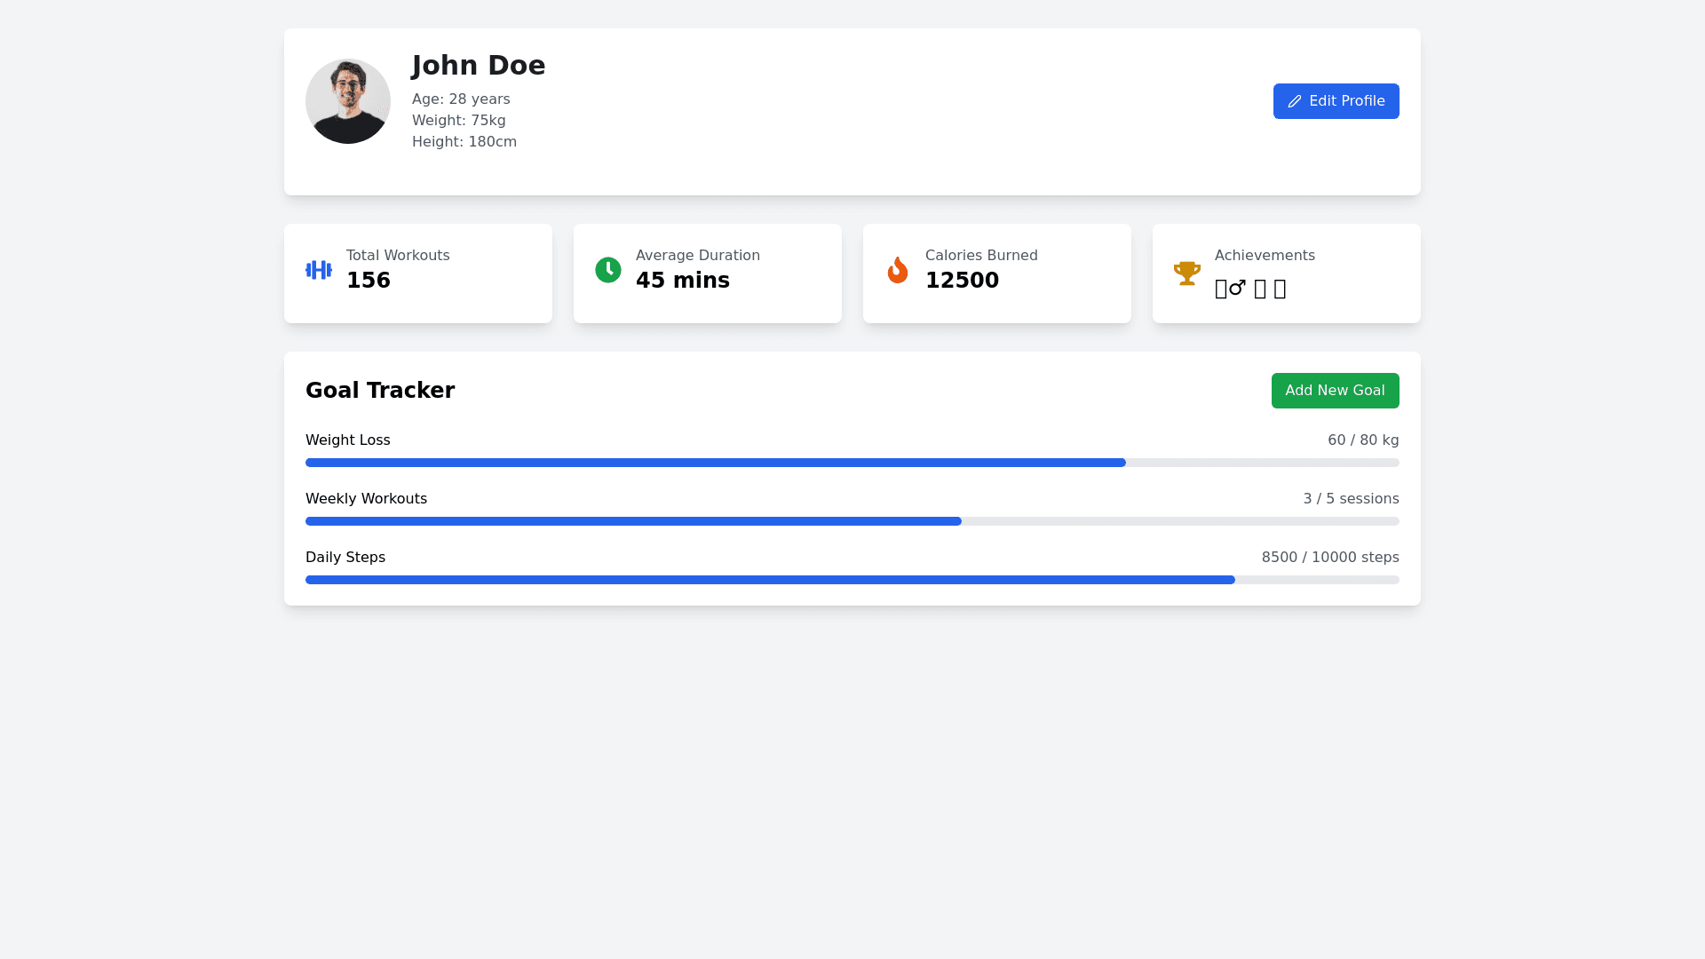The height and width of the screenshot is (959, 1705).
Task: Click the orange flame calories icon
Action: click(x=898, y=270)
